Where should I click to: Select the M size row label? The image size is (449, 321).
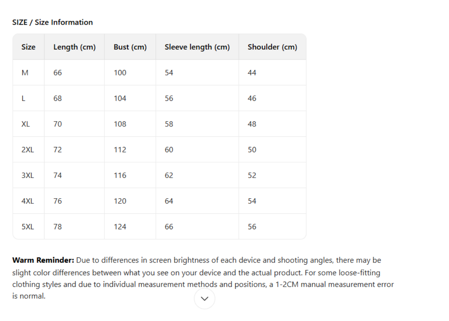tap(25, 73)
